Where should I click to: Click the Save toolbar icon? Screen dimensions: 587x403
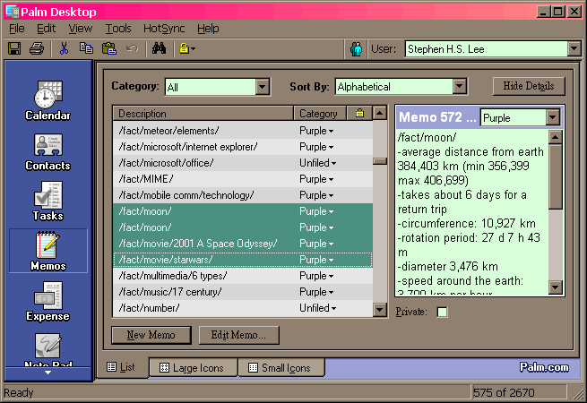14,48
